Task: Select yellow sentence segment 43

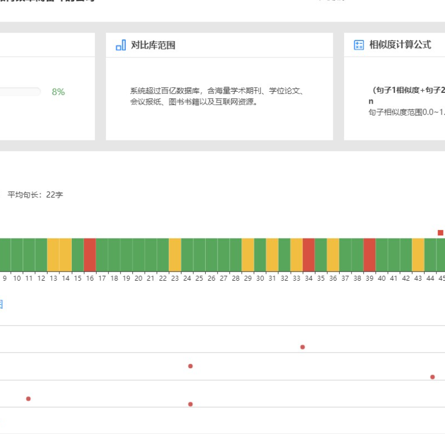Action: [418, 254]
